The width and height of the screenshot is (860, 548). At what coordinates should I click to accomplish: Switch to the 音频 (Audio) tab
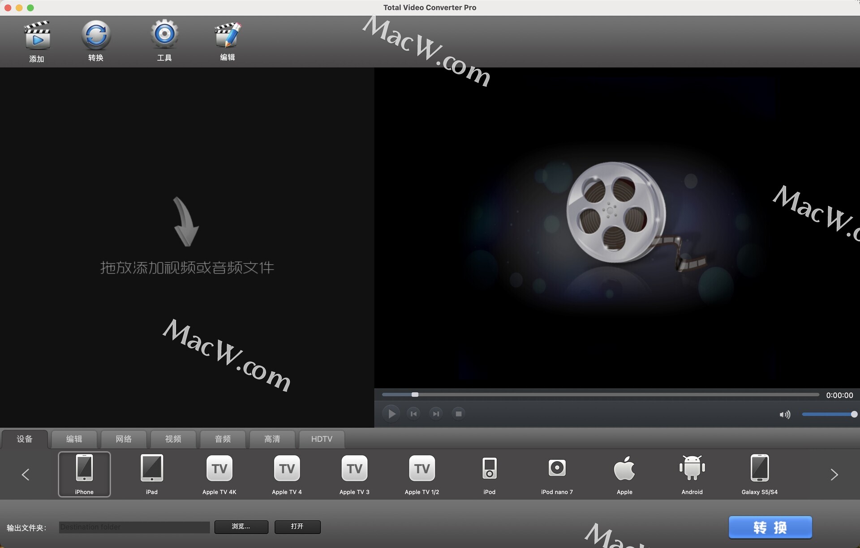tap(223, 439)
